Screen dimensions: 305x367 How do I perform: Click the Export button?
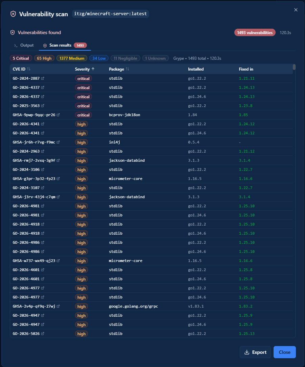point(255,352)
